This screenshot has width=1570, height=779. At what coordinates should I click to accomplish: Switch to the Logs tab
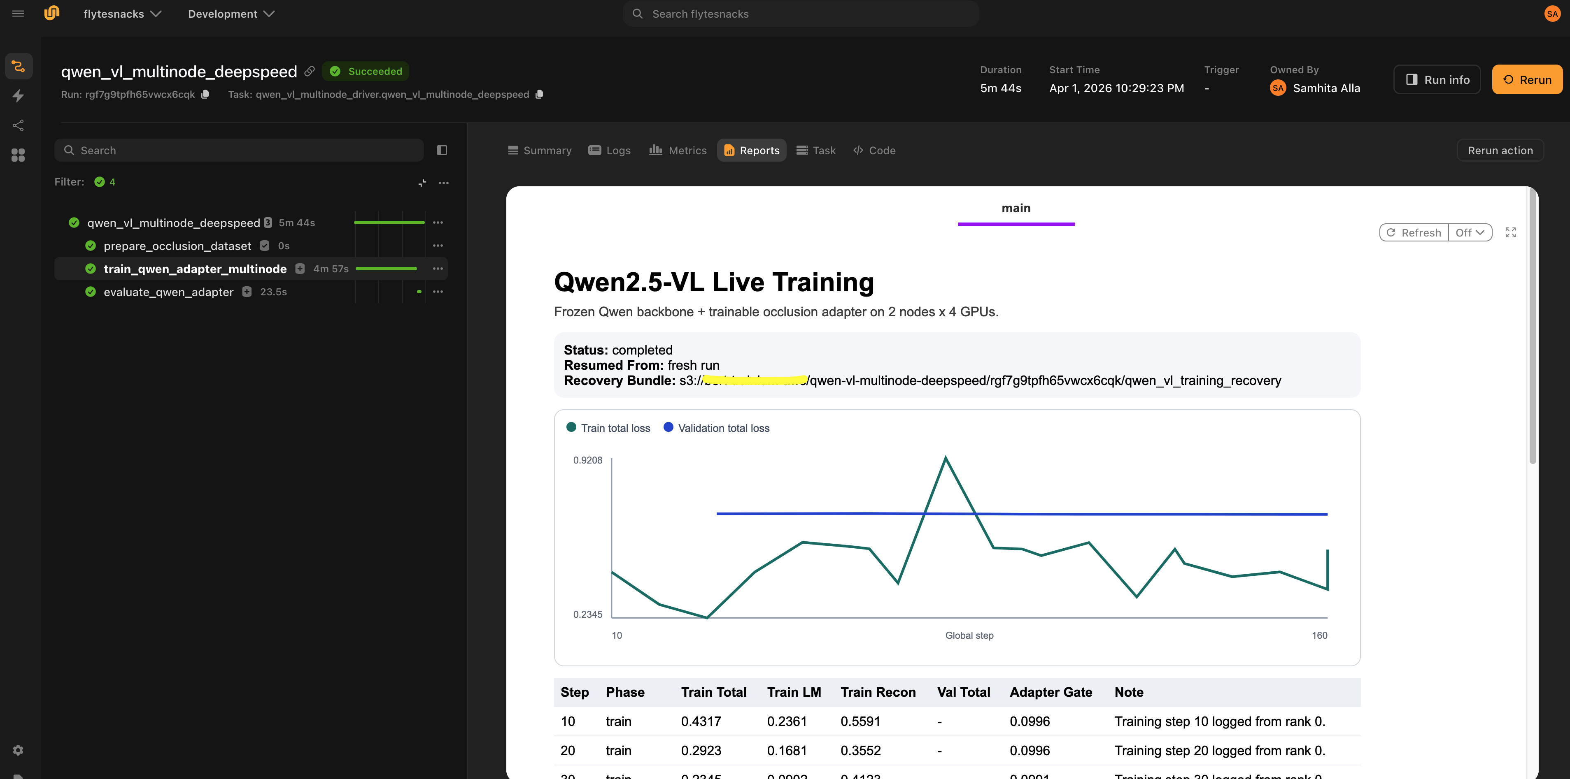click(610, 150)
